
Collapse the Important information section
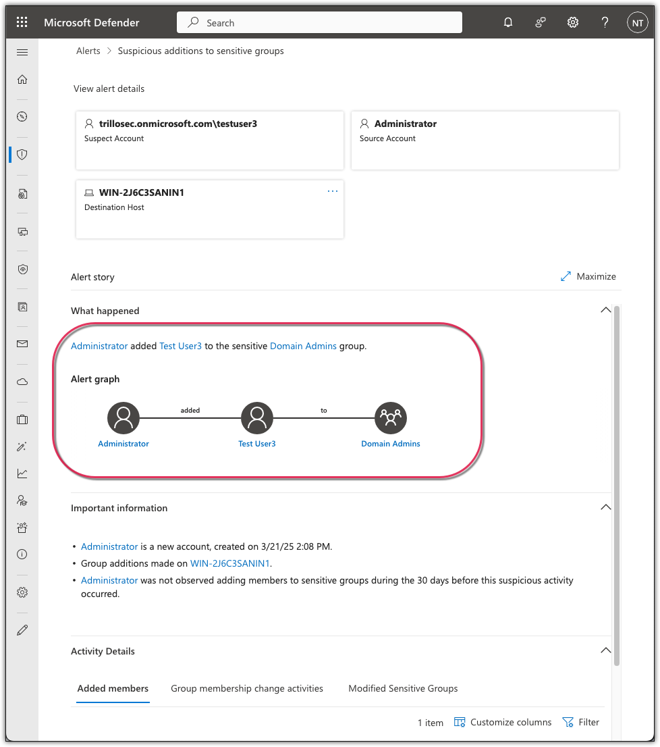606,507
